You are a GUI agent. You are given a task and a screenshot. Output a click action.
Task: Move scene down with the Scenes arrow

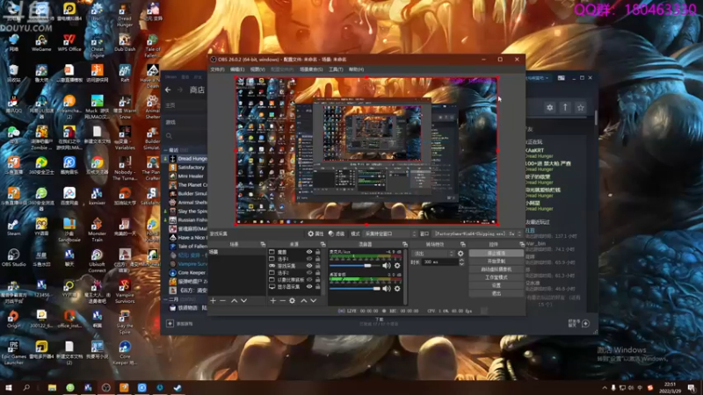(x=244, y=301)
